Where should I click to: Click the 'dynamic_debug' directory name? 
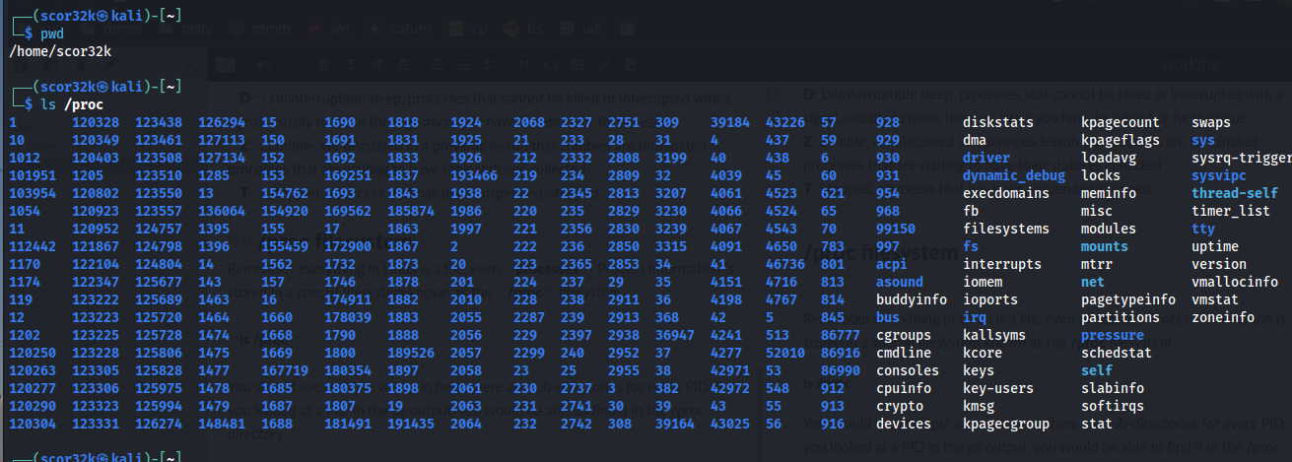point(1014,175)
